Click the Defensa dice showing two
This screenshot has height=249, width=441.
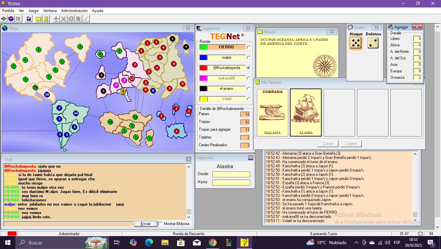pos(373,43)
